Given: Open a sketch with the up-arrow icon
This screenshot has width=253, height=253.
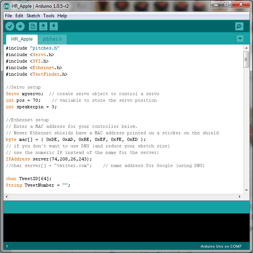Looking at the screenshot, I should pyautogui.click(x=43, y=26).
